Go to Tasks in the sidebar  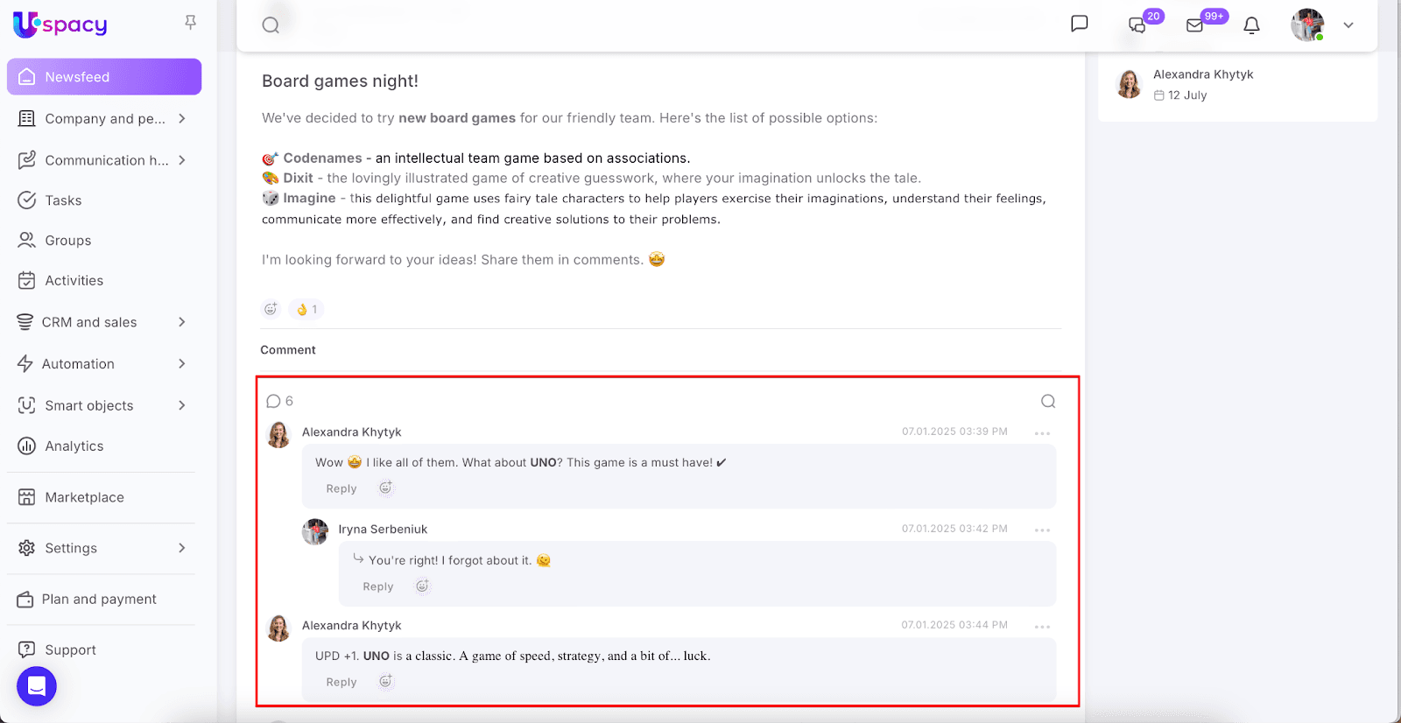(x=63, y=200)
